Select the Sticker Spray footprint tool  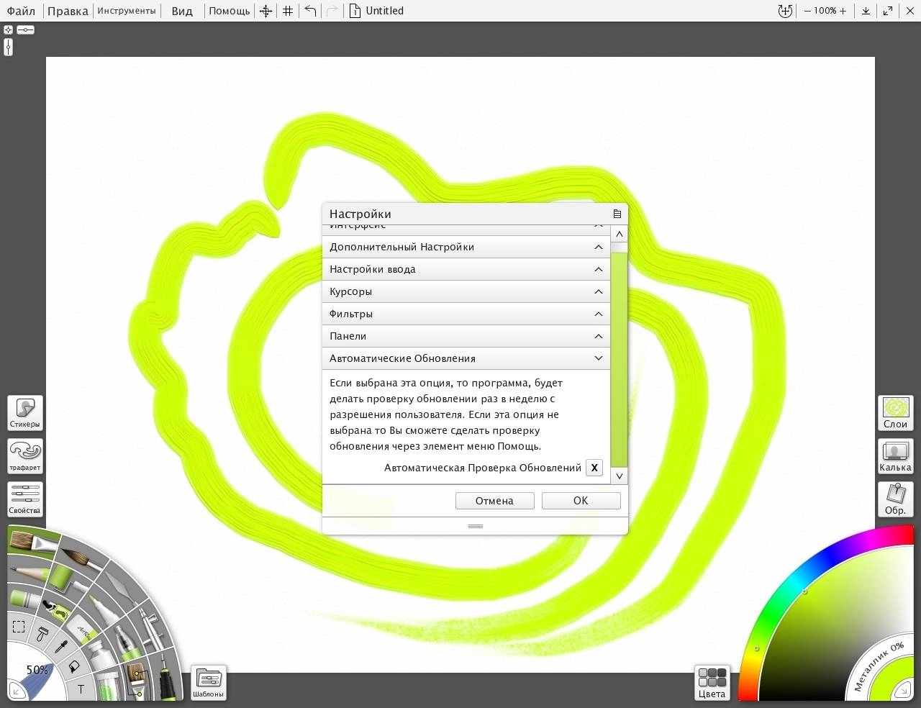[57, 610]
